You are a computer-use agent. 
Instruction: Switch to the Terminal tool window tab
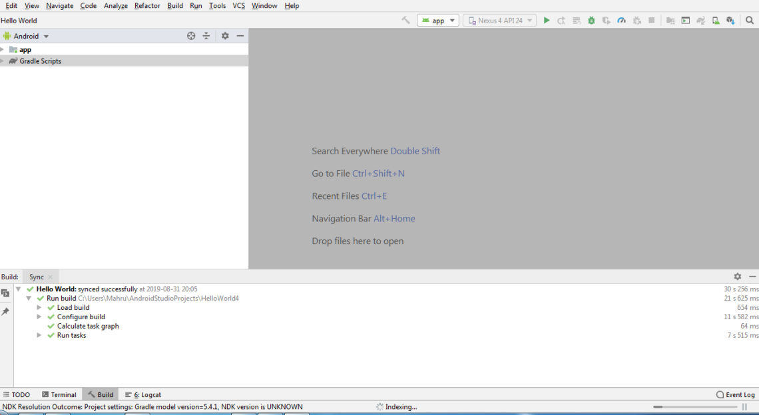[x=59, y=394]
